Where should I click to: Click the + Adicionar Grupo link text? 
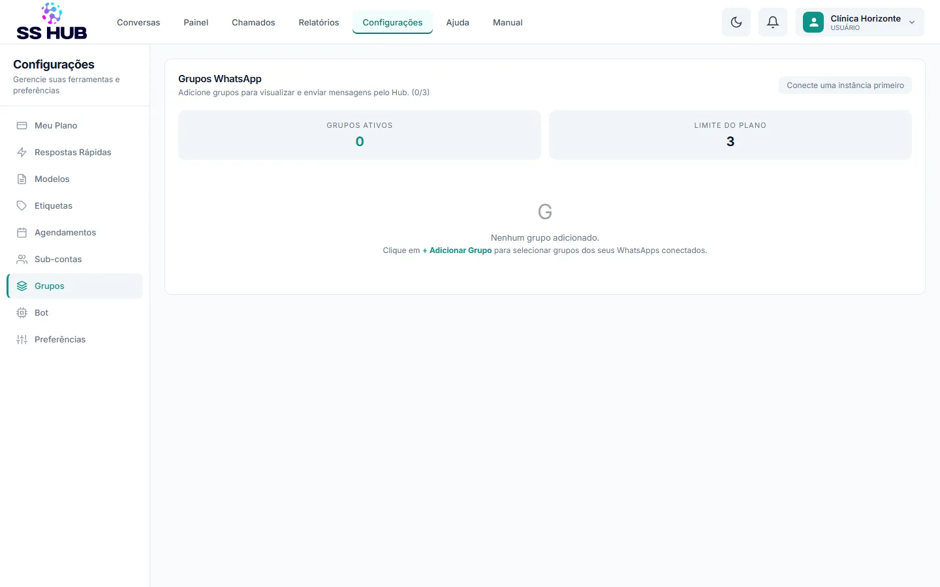(x=457, y=250)
